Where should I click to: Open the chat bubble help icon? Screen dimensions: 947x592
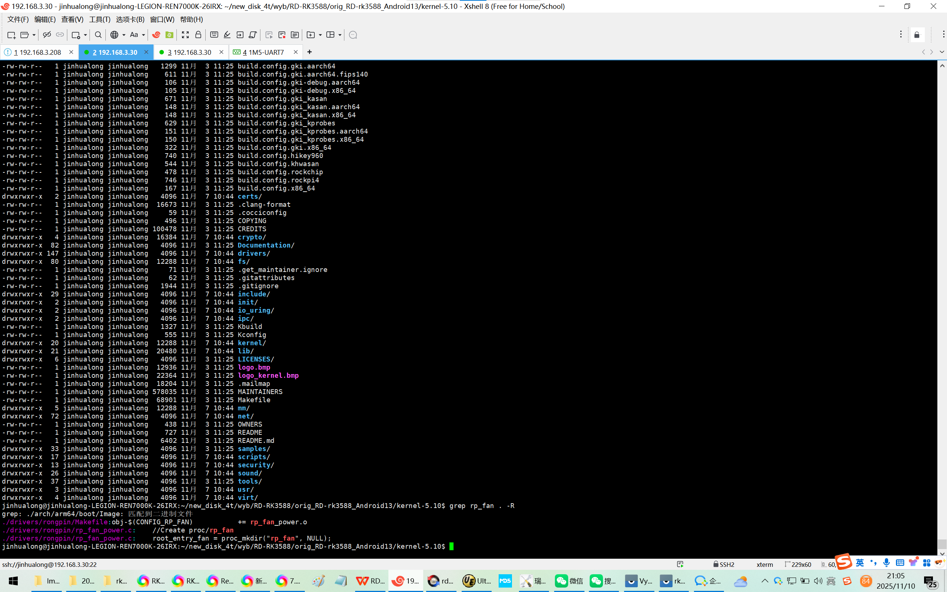353,35
